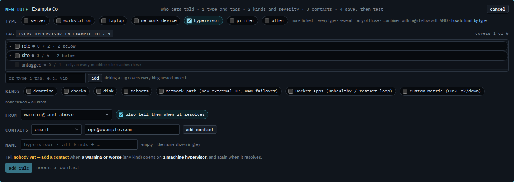Click 'empty = the name shown in grey' hint
The width and height of the screenshot is (514, 182).
coord(171,145)
